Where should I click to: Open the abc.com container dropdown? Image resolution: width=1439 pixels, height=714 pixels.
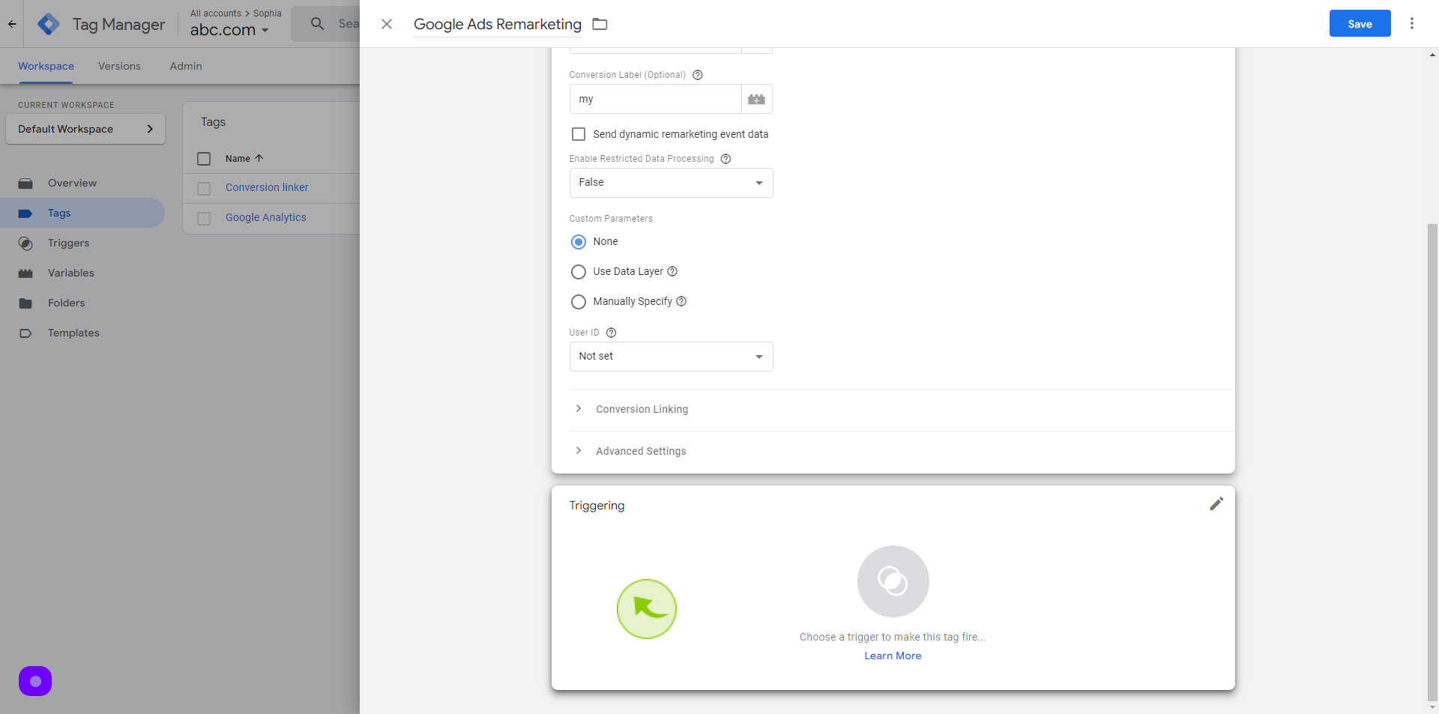pyautogui.click(x=229, y=30)
